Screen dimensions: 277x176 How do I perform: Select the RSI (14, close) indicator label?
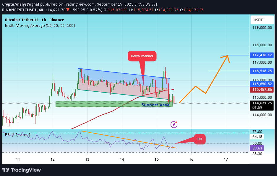(x=17, y=135)
